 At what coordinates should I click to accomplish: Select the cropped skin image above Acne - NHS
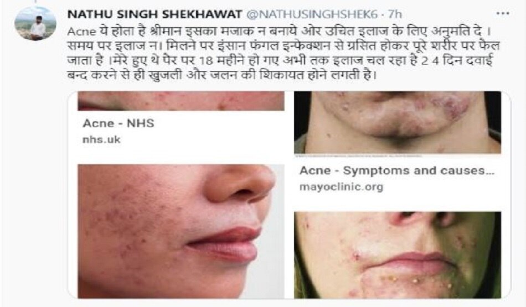pos(181,101)
